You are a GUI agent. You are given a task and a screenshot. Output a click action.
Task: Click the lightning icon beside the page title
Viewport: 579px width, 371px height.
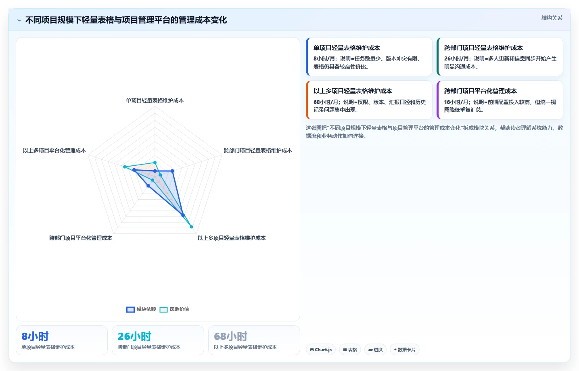click(19, 20)
